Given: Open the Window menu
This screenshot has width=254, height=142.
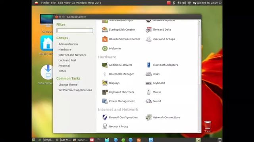Looking at the screenshot, I should click(81, 3).
